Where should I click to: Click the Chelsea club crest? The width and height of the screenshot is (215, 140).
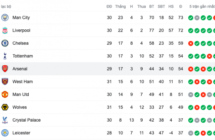tap(5, 43)
